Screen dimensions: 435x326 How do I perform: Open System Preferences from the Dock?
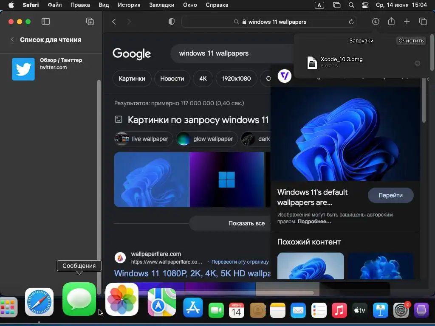[x=401, y=310]
